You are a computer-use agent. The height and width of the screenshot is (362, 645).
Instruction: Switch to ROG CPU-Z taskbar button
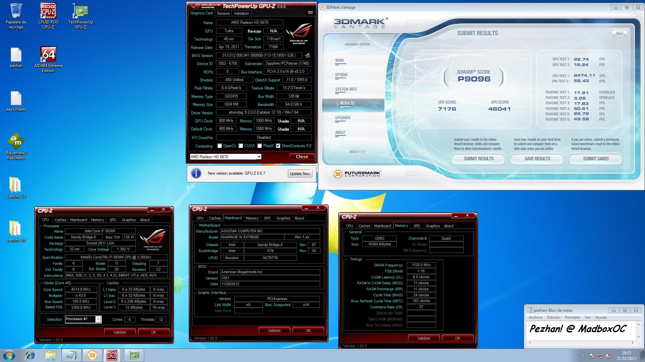(112, 355)
